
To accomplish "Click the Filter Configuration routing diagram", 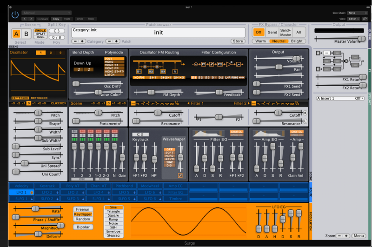I will [x=219, y=64].
